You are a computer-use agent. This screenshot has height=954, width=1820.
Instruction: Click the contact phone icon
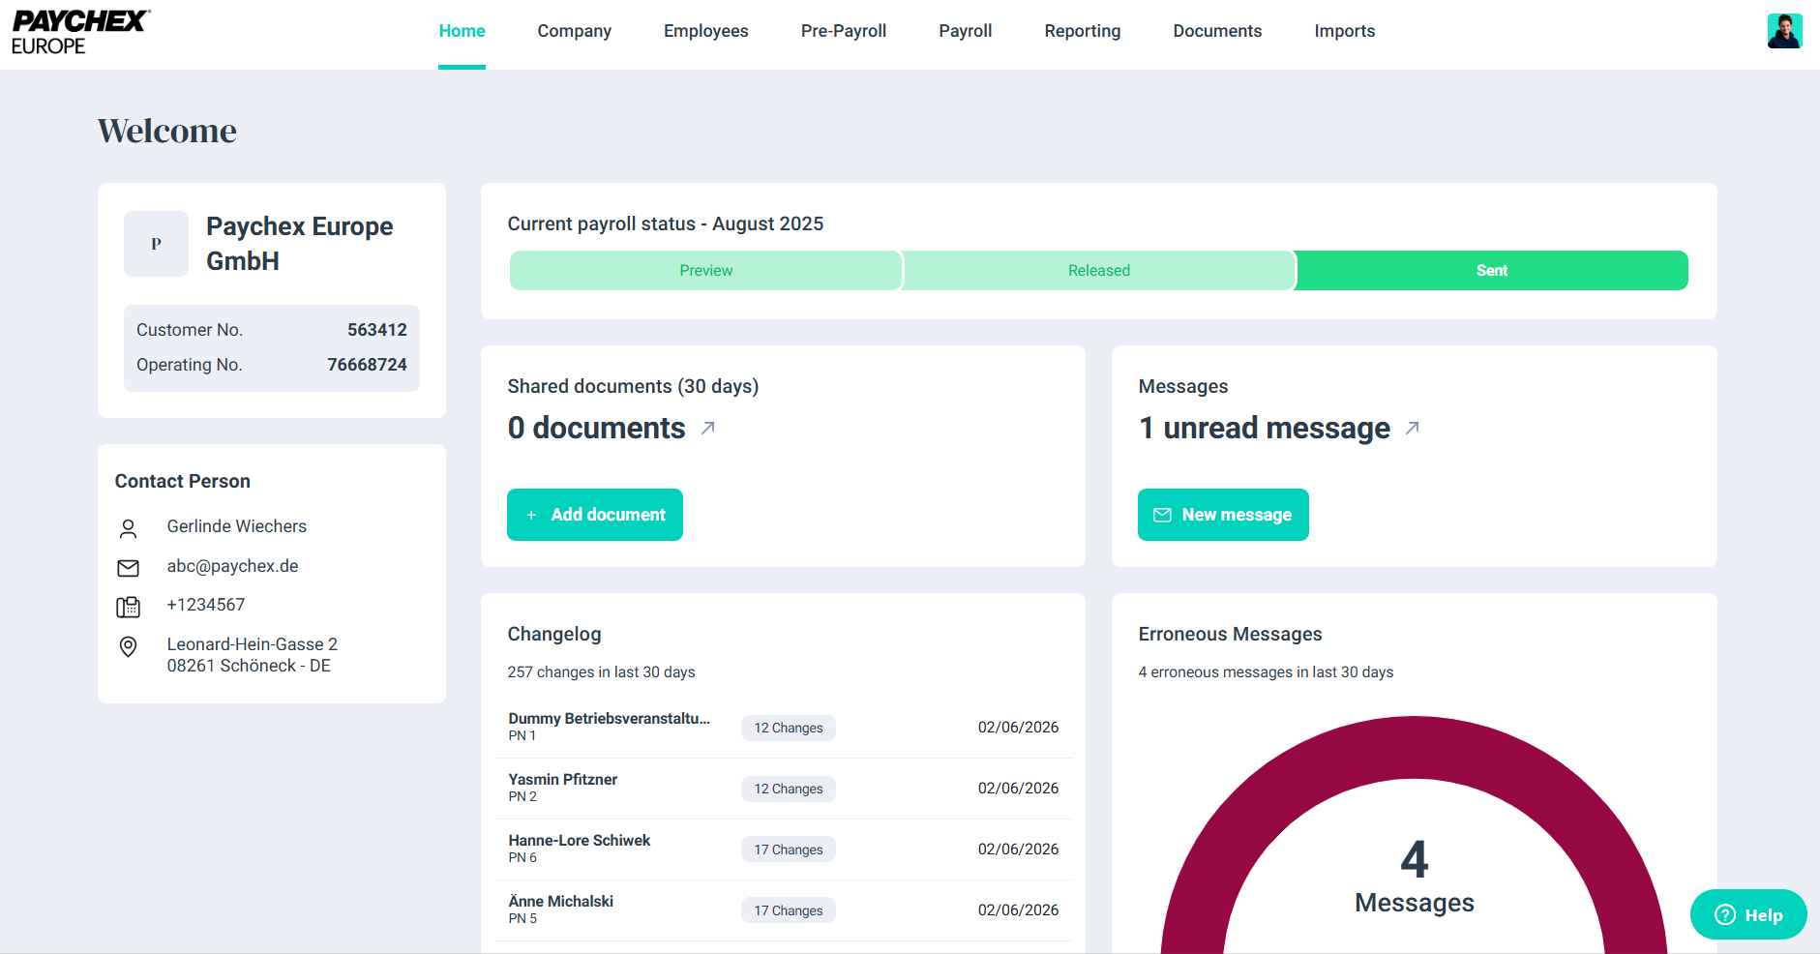click(x=128, y=607)
